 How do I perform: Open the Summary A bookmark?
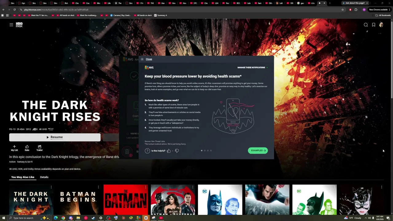coord(161,15)
